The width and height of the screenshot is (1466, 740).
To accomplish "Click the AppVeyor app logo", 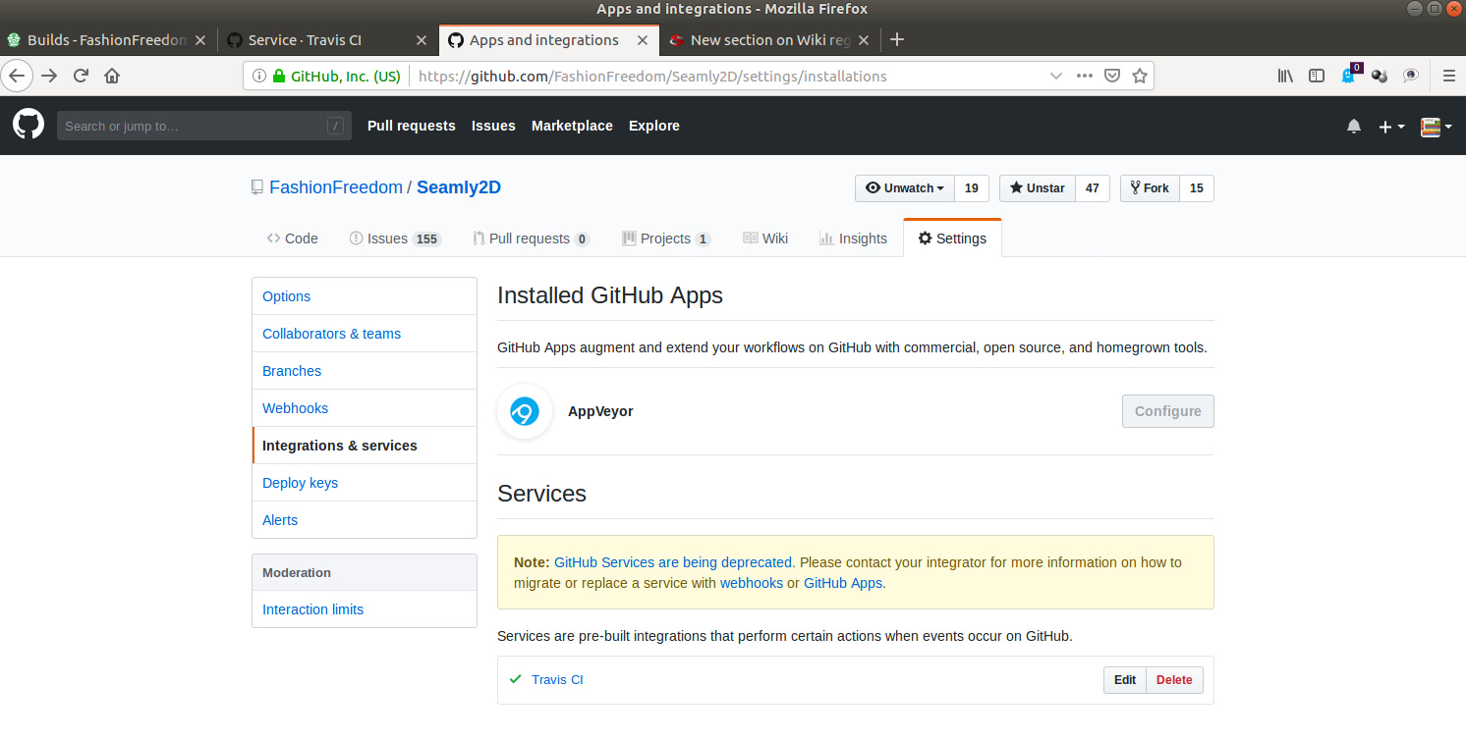I will [525, 411].
